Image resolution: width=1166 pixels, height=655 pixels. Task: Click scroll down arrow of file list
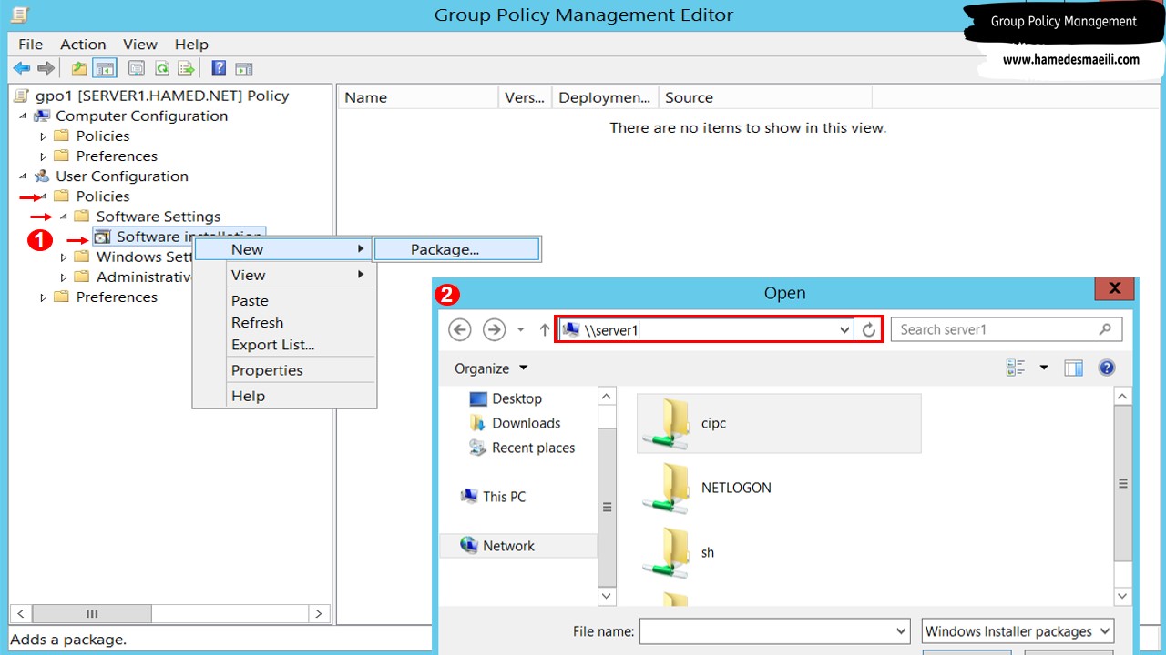(x=1123, y=596)
